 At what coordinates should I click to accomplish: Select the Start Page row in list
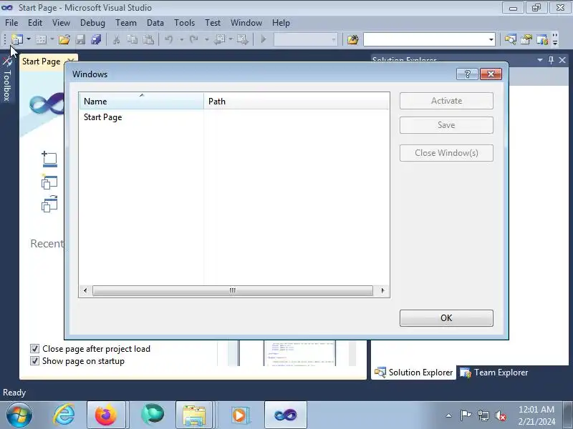tap(234, 117)
